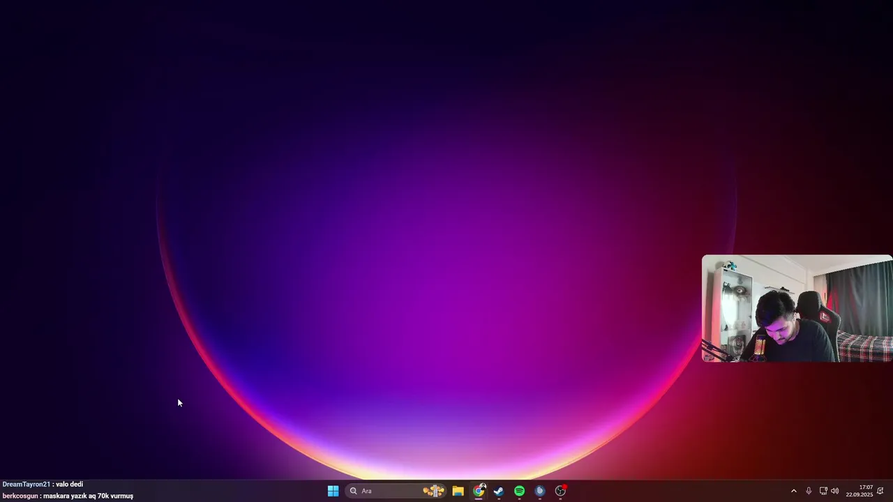Open Spotify from the taskbar

[519, 491]
